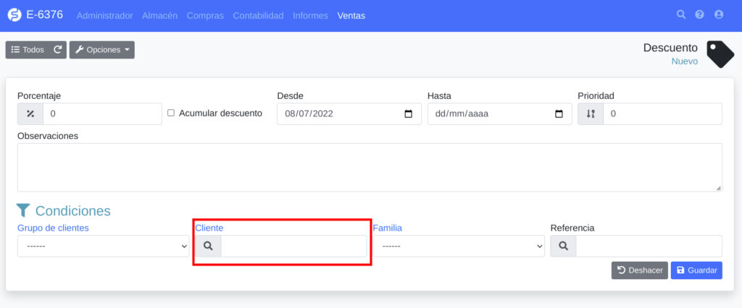This screenshot has height=308, width=742.
Task: Open the Contabilidad menu
Action: [258, 15]
